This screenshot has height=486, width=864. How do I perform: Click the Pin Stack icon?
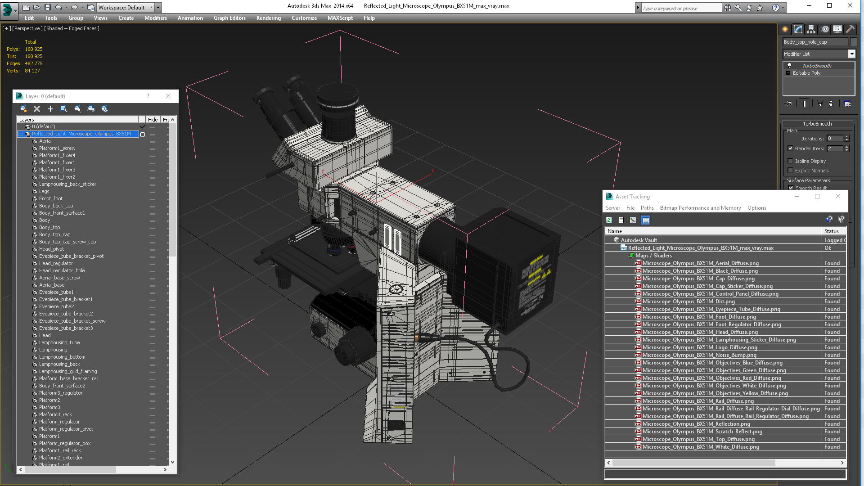tap(788, 103)
